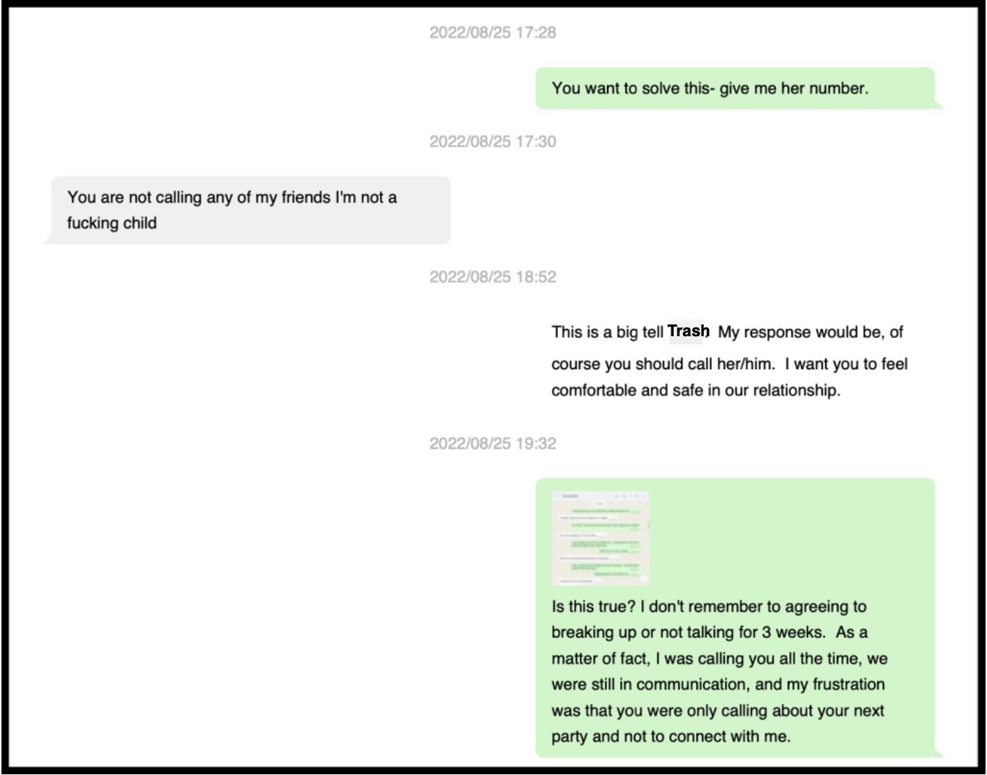Click the line "was that you were only calling"
The width and height of the screenshot is (987, 775).
(x=717, y=711)
